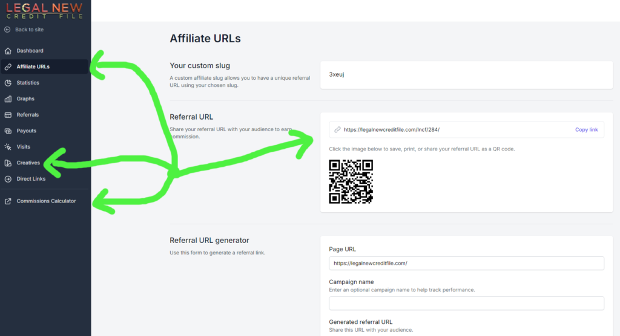The width and height of the screenshot is (620, 336).
Task: Click the Statistics pie chart icon
Action: (x=8, y=83)
